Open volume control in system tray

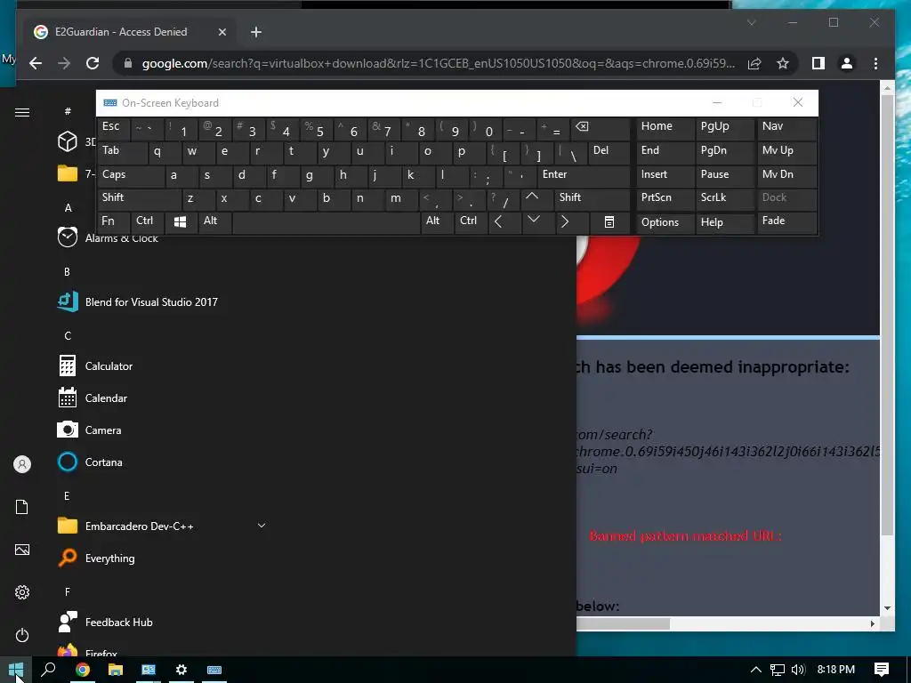point(798,670)
